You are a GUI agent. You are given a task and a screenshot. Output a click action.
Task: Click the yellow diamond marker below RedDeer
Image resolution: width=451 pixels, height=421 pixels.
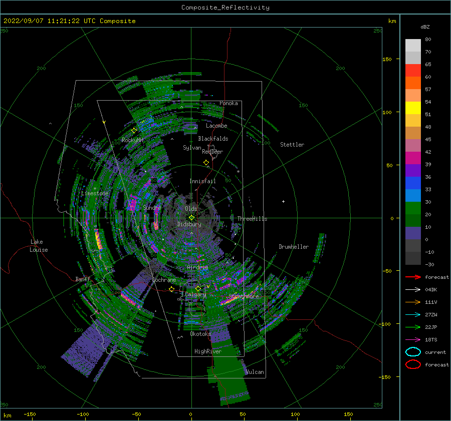pos(206,163)
